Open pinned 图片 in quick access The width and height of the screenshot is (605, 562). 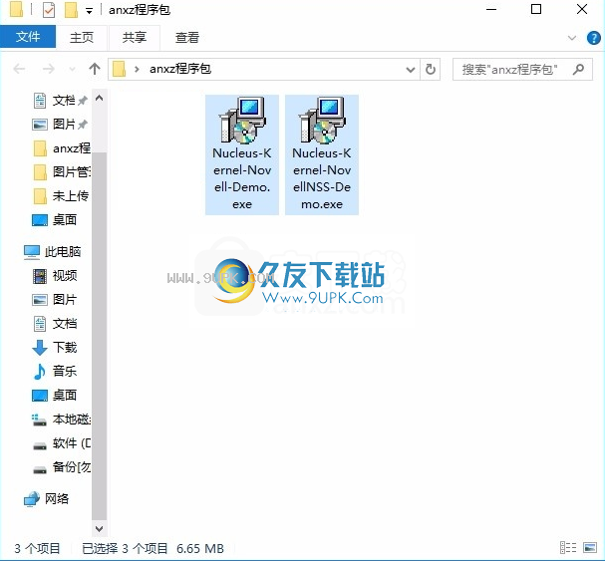pos(60,125)
